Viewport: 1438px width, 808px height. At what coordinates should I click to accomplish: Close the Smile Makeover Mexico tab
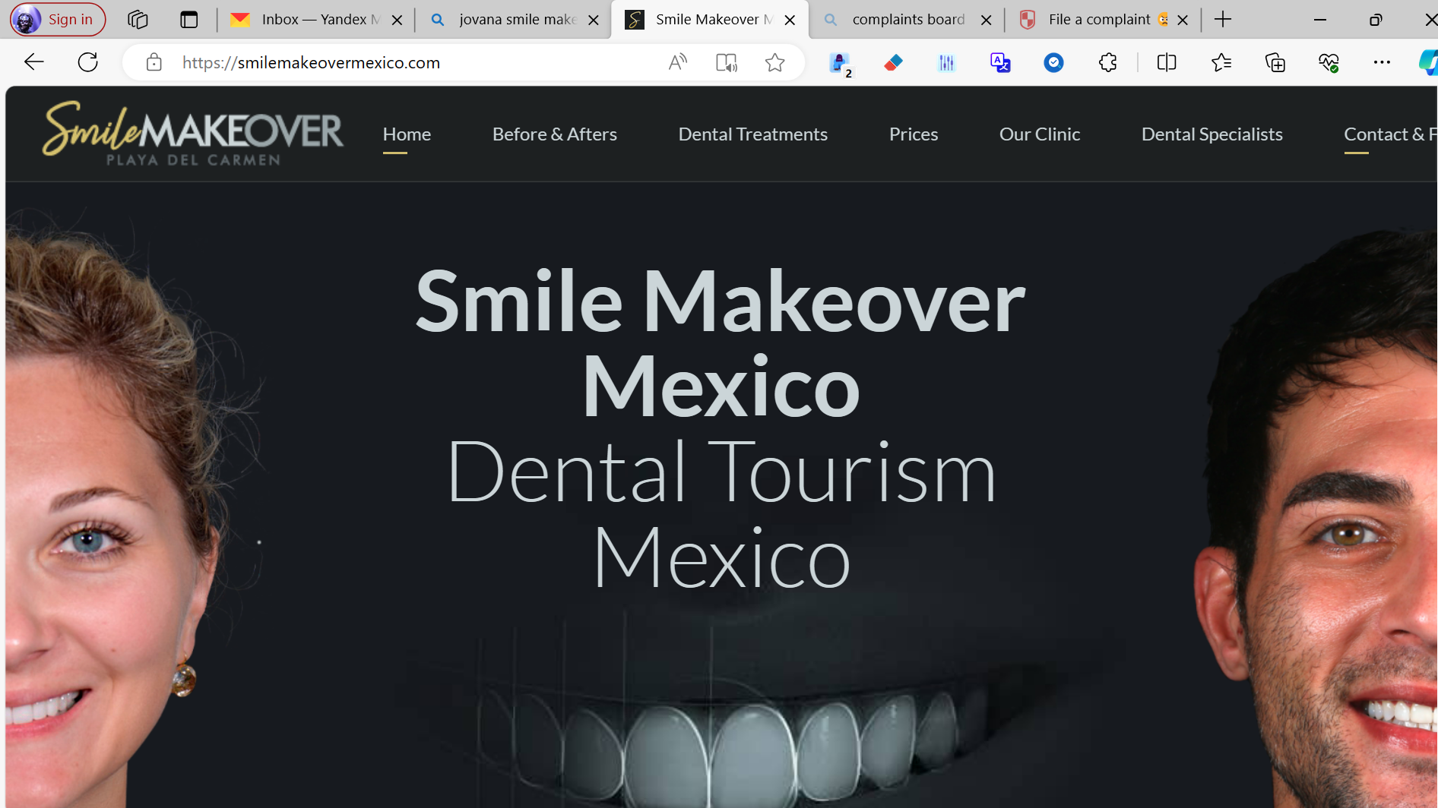pyautogui.click(x=790, y=21)
